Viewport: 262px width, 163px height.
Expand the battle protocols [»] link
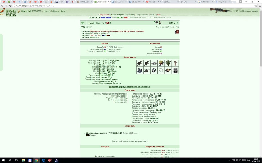pyautogui.click(x=127, y=96)
